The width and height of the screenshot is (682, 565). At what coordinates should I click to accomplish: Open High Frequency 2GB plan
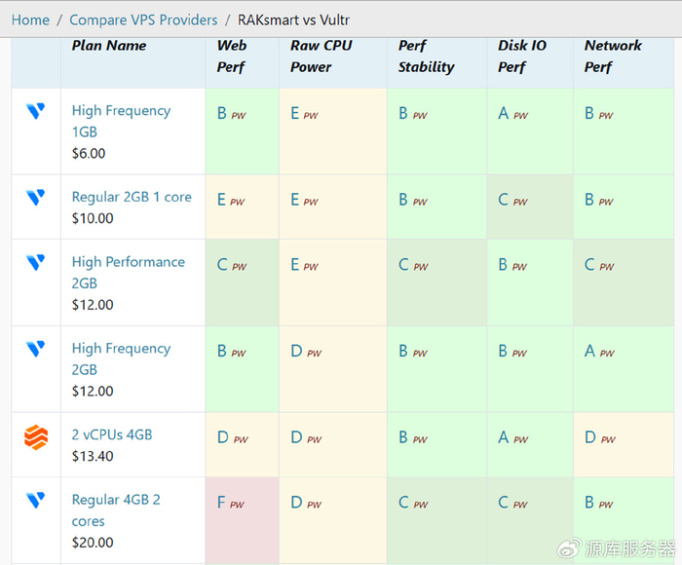(x=121, y=358)
